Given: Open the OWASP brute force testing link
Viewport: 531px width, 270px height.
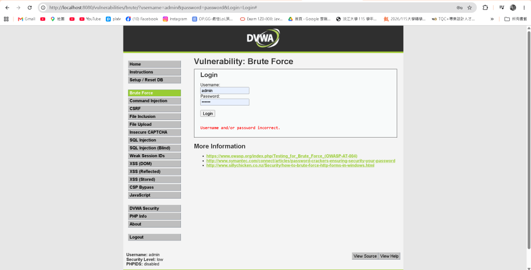Looking at the screenshot, I should pos(282,156).
